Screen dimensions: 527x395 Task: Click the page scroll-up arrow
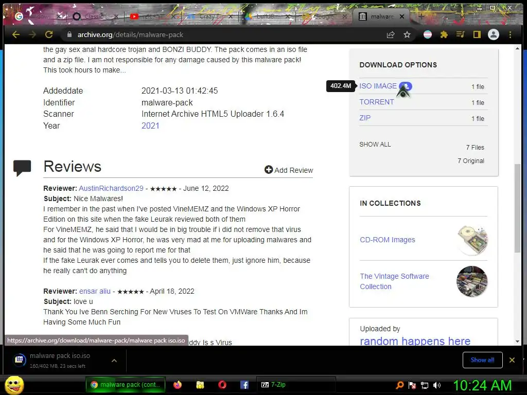click(517, 49)
